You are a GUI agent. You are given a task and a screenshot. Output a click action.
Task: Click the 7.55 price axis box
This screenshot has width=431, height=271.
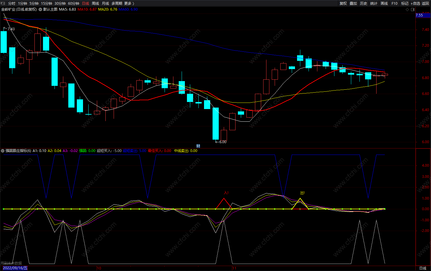[x=423, y=15]
